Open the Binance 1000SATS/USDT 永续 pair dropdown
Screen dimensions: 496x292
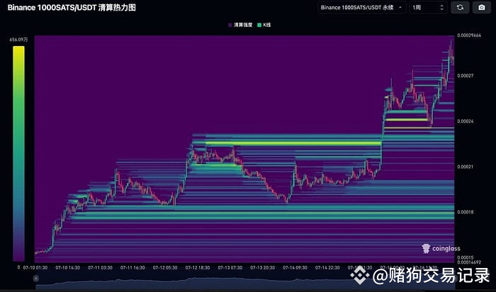(361, 7)
